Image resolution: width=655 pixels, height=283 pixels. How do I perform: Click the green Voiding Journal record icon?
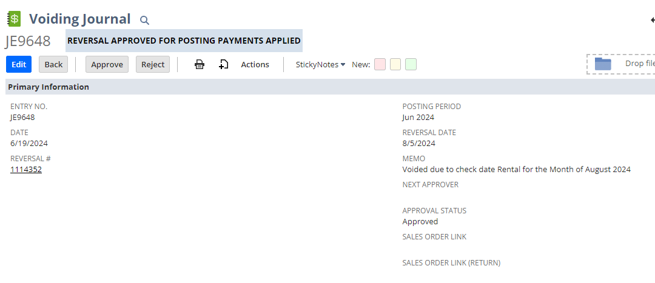14,19
